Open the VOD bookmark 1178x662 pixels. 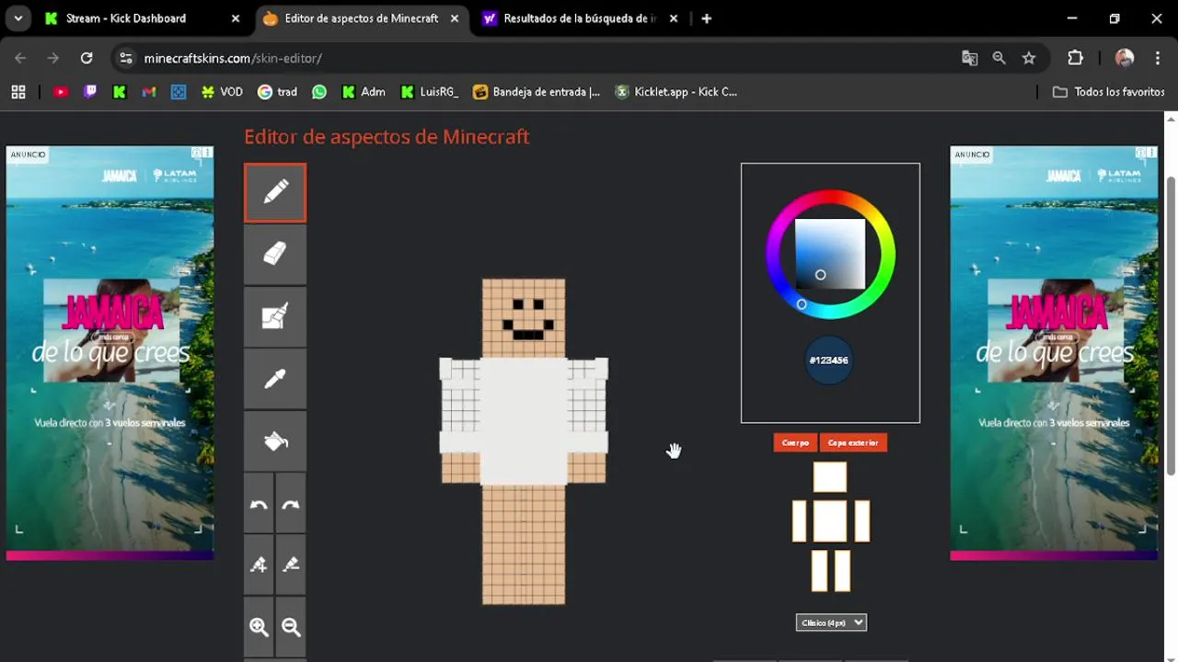(x=222, y=92)
